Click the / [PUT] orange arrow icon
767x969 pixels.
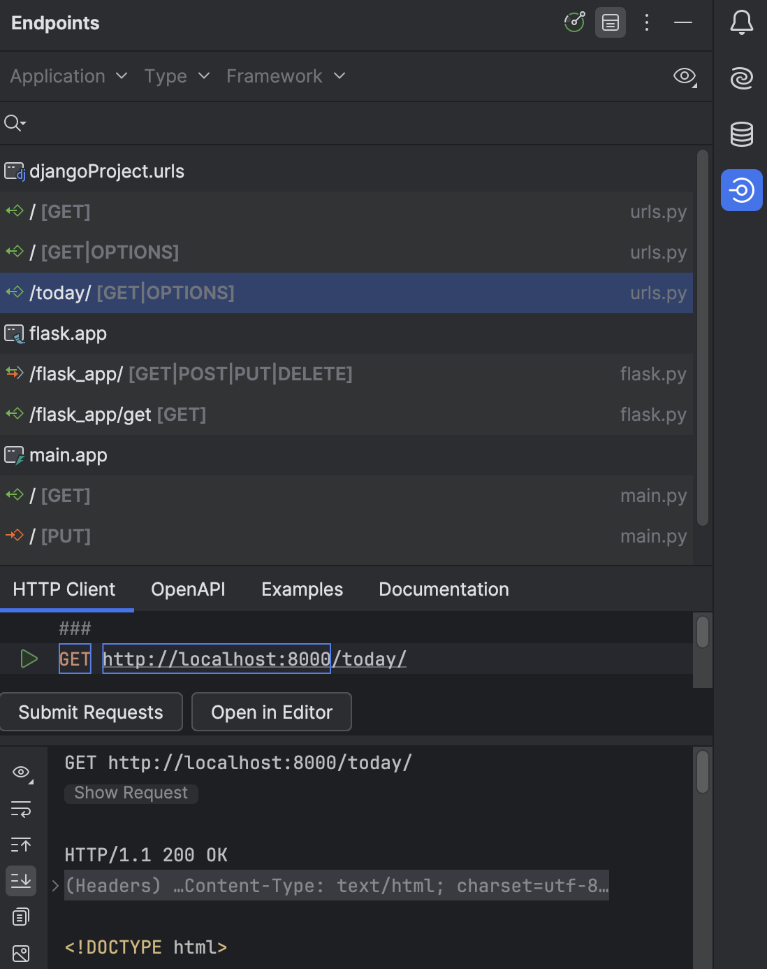click(x=15, y=536)
